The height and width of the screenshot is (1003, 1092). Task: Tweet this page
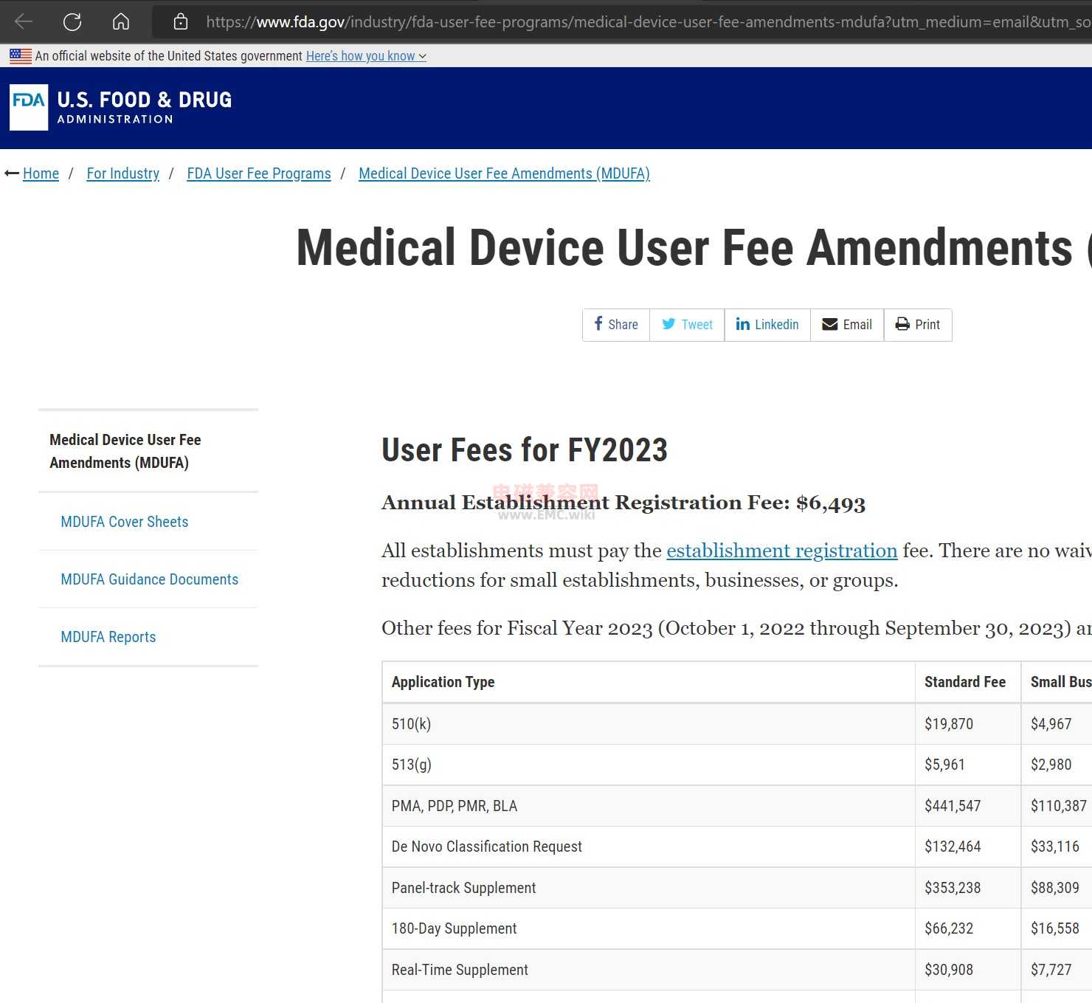(687, 325)
